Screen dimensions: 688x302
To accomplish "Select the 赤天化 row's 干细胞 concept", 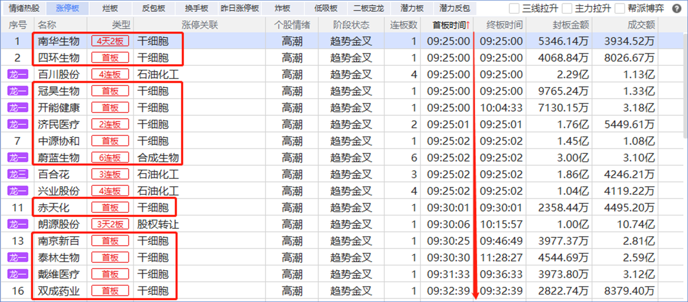I will [x=153, y=208].
